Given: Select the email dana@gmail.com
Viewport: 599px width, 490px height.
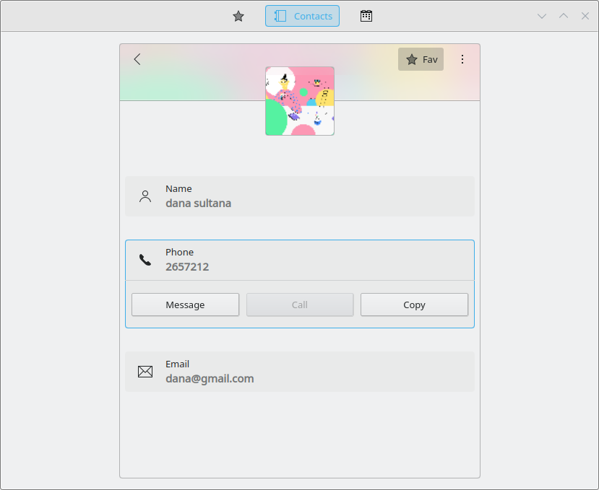Looking at the screenshot, I should pyautogui.click(x=210, y=379).
